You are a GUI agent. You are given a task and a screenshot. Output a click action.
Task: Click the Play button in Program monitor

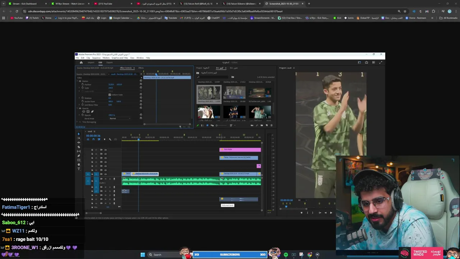(x=331, y=213)
